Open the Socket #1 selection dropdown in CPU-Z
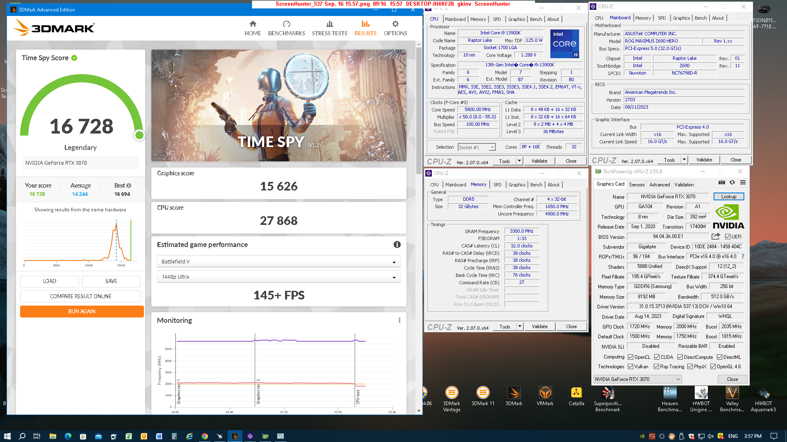Screen dimensions: 787x442 click(x=477, y=147)
